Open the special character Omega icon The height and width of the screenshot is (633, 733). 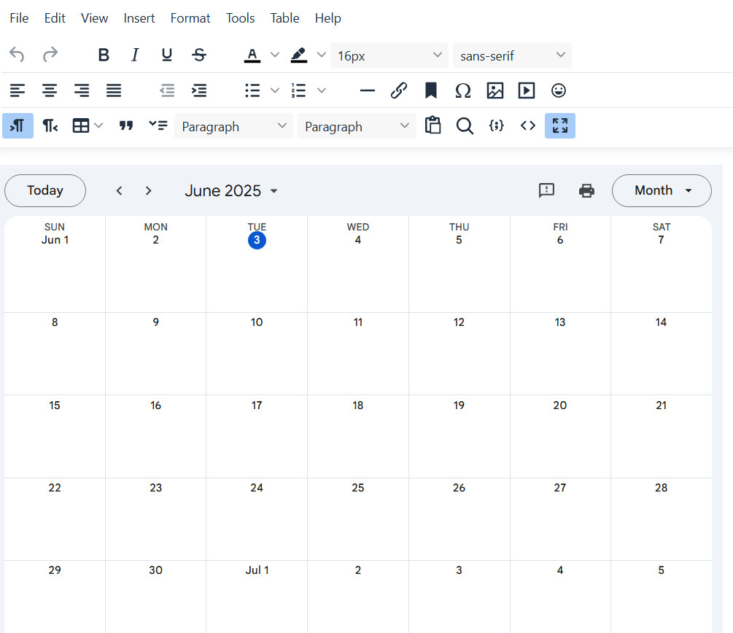462,90
